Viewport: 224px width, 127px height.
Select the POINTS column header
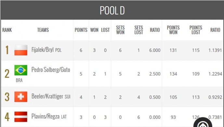tap(81, 30)
